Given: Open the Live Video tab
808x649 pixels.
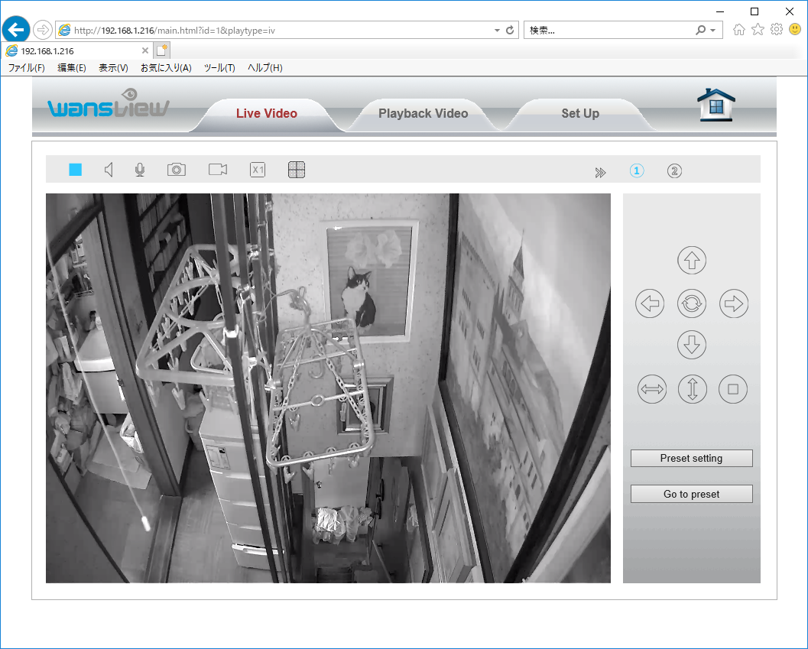Looking at the screenshot, I should pyautogui.click(x=267, y=113).
